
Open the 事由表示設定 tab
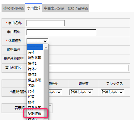tap(54, 8)
